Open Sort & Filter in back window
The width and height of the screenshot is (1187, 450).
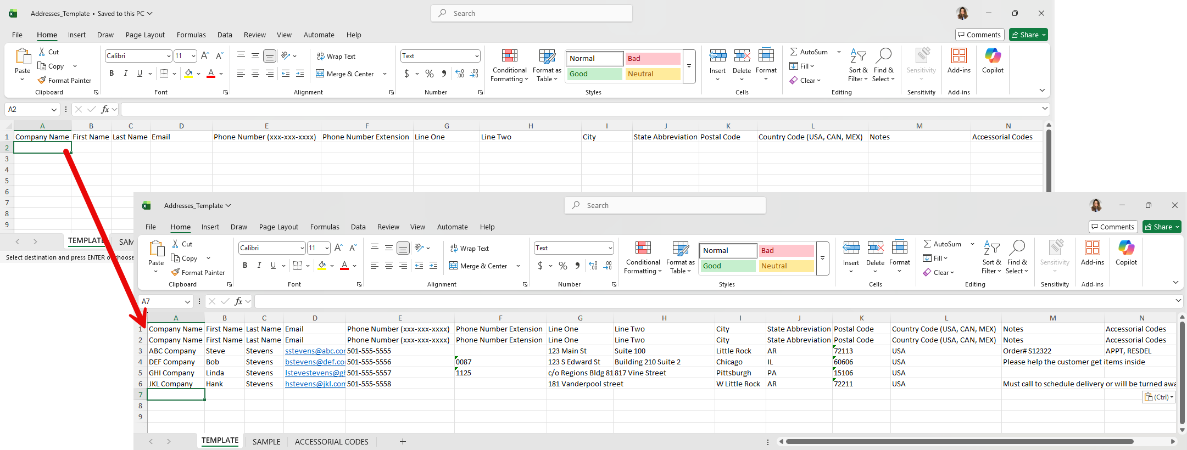858,66
